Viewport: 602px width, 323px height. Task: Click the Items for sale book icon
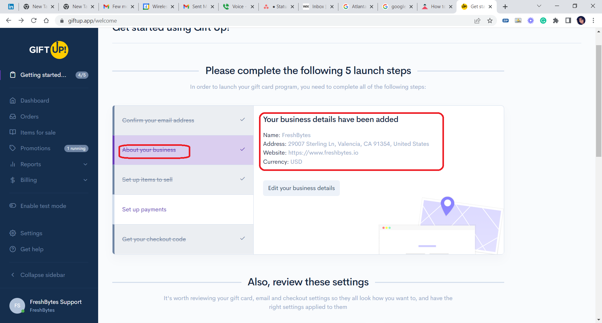click(x=13, y=132)
